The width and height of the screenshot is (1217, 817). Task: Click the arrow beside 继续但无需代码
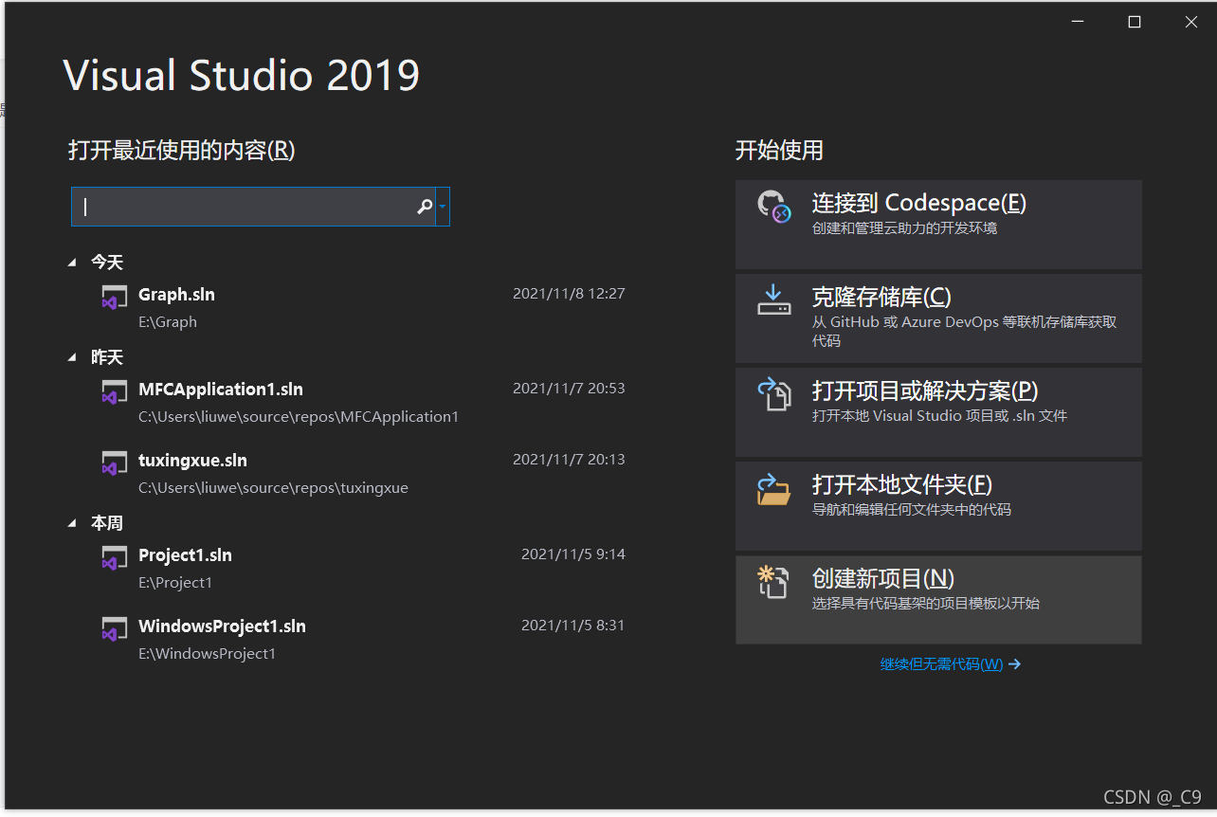point(1014,664)
